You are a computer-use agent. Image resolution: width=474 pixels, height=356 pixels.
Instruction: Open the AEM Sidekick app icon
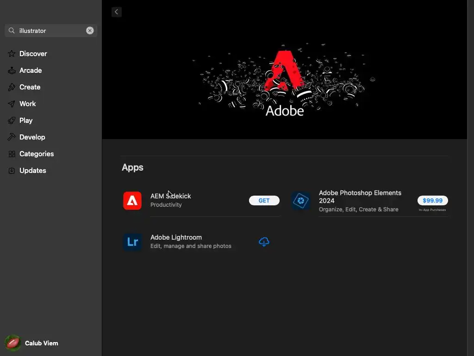click(132, 200)
